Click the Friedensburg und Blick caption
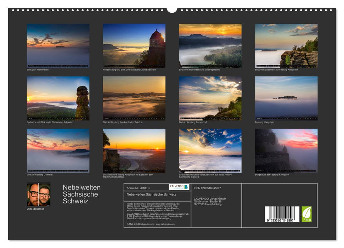Screen dimensions: 344x248 (x=129, y=70)
